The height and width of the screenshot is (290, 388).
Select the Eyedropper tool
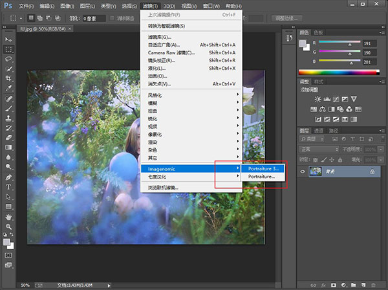point(9,87)
